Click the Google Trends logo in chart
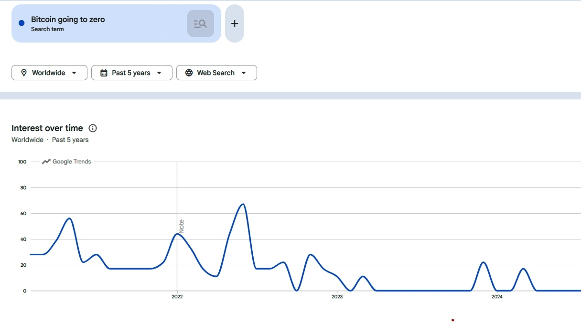 tap(66, 162)
